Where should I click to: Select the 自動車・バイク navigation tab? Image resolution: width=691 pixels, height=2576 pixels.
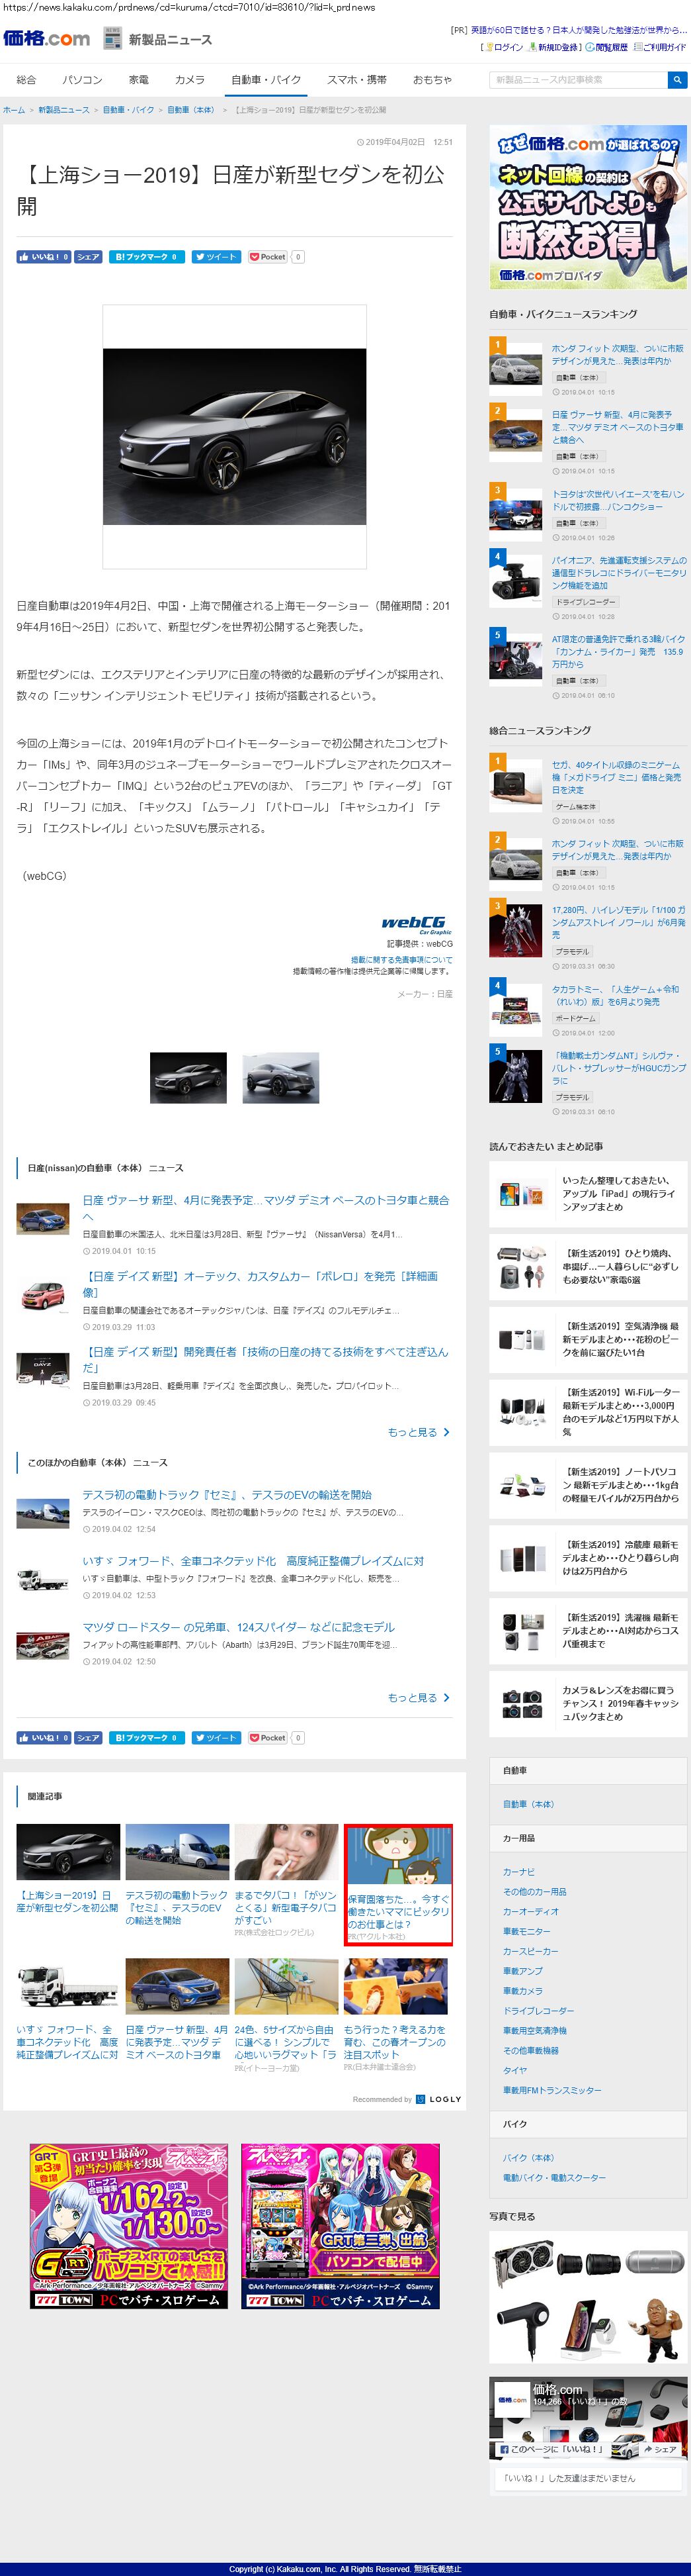point(266,80)
